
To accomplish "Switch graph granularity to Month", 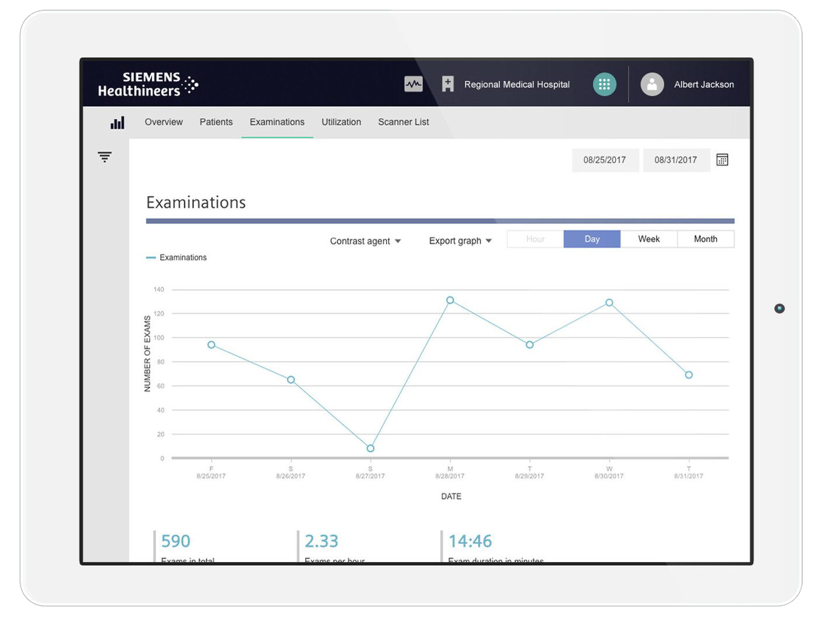I will click(x=705, y=239).
